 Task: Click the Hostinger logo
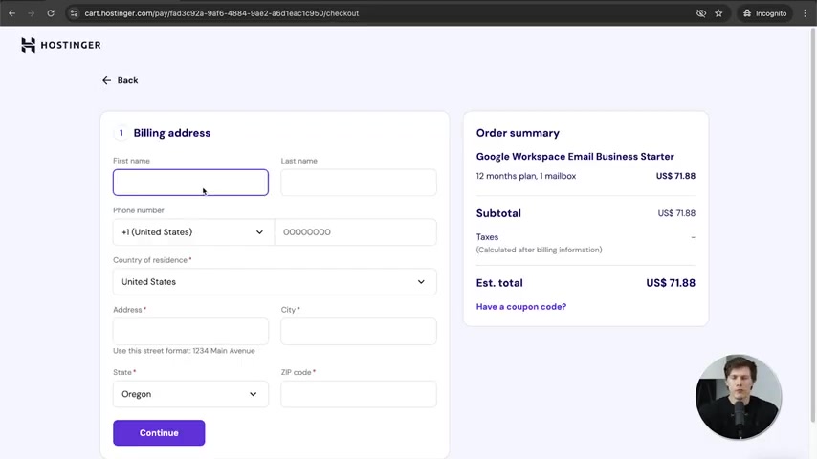(x=61, y=45)
